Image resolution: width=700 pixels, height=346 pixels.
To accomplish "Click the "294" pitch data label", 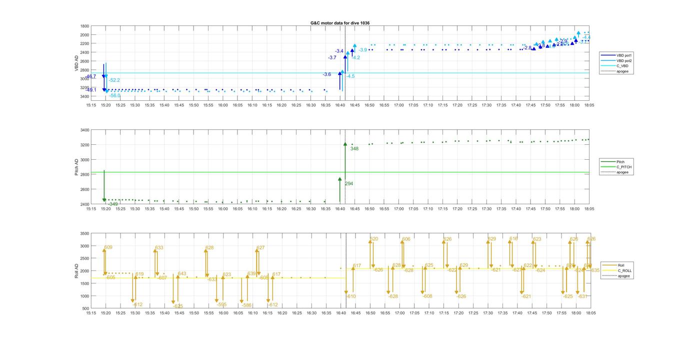I will coord(349,184).
